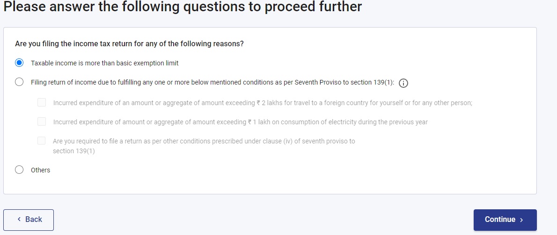Click the 'Others' option label text
Screen dimensions: 557x235
coord(40,170)
